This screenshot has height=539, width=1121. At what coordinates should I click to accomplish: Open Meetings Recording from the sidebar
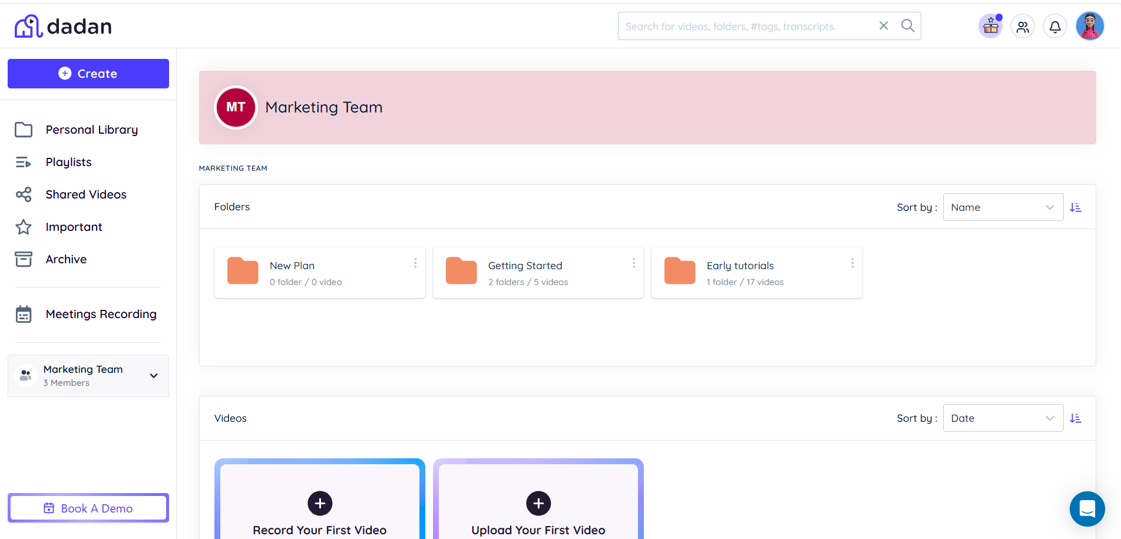coord(101,314)
